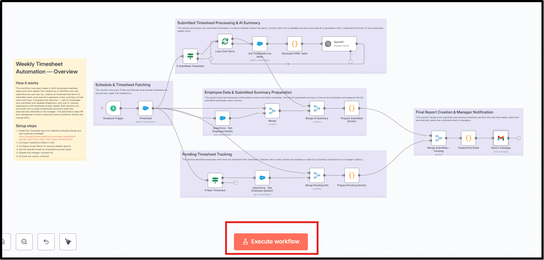Tidy up workflow with the broom button
The image size is (544, 260).
click(68, 242)
